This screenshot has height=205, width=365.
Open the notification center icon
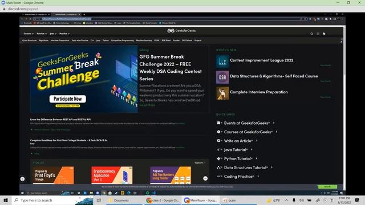(x=358, y=200)
